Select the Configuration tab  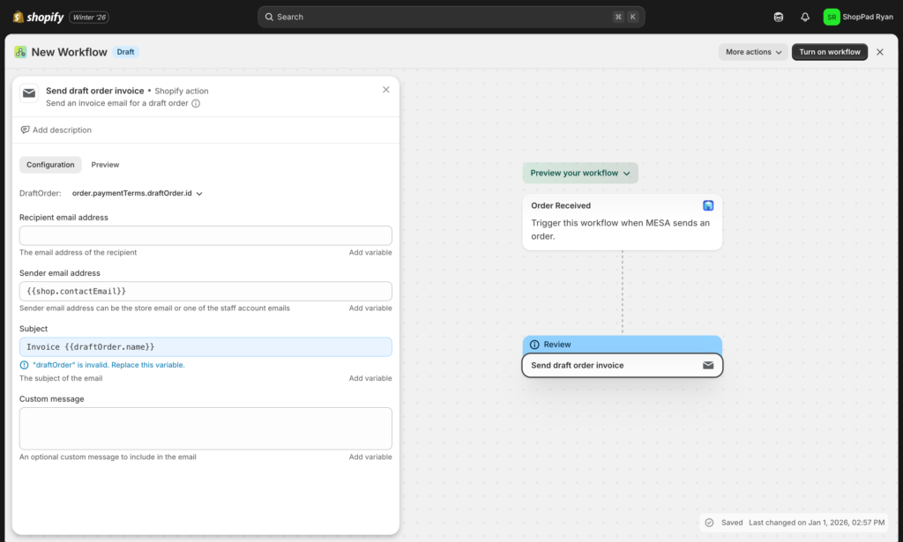pyautogui.click(x=50, y=164)
